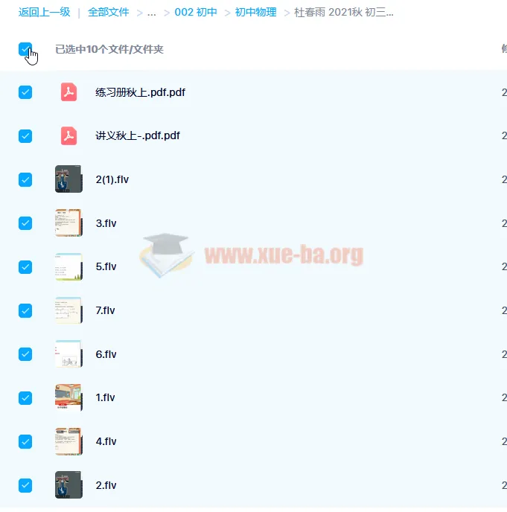Click the 1.flv video thumbnail
The height and width of the screenshot is (512, 507).
[68, 397]
